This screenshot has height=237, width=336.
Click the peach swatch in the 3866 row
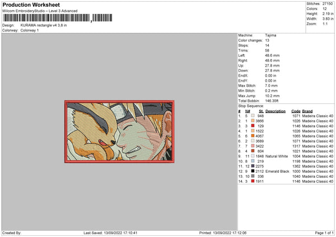[253, 121]
